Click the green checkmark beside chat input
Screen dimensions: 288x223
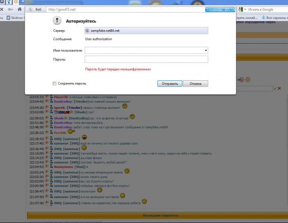(x=275, y=88)
